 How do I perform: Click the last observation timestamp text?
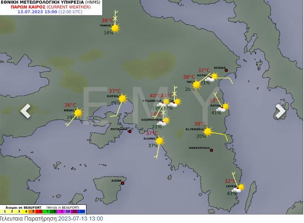pyautogui.click(x=52, y=219)
